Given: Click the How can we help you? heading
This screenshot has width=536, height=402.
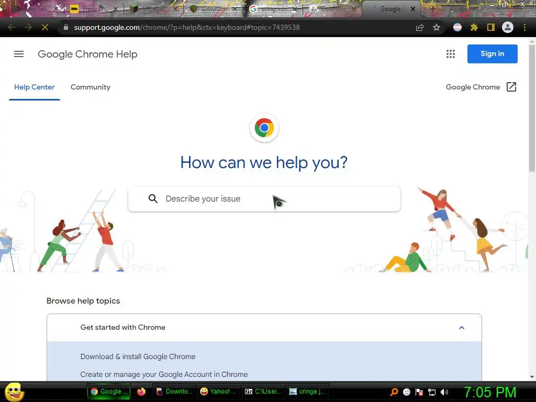Looking at the screenshot, I should coord(264,162).
